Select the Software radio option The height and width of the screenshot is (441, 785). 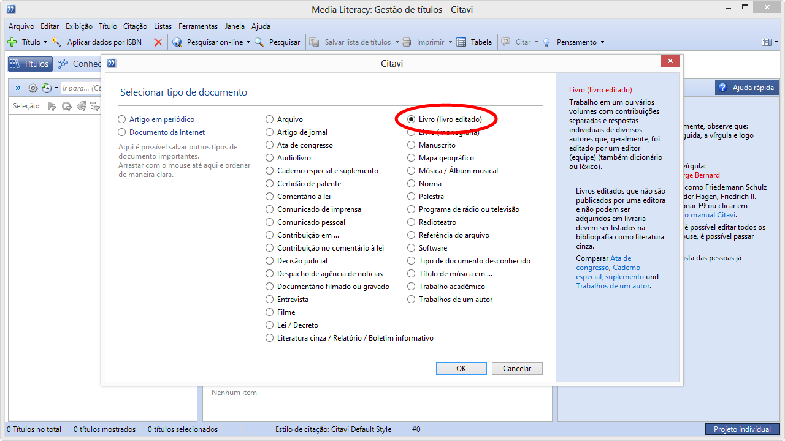pyautogui.click(x=412, y=248)
